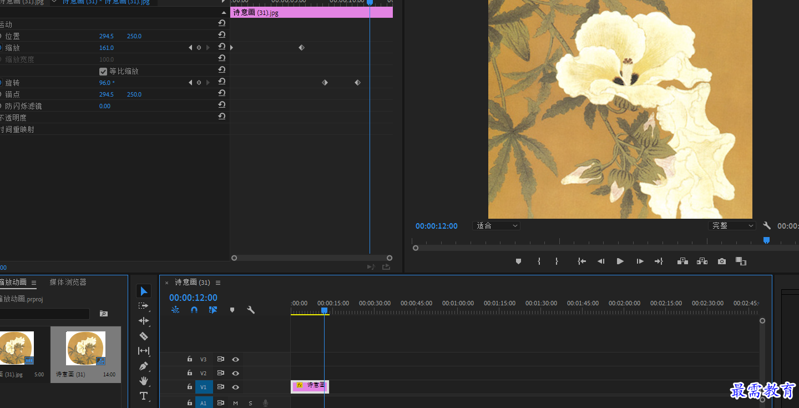Solo the A1 audio track

point(250,403)
